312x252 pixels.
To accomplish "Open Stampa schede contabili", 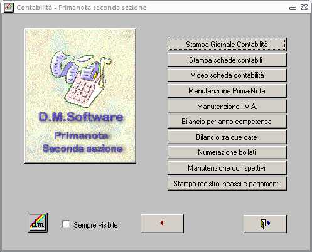I will [227, 60].
